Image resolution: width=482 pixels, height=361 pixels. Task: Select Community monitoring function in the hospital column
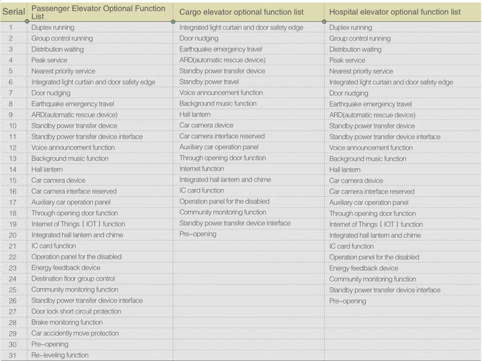pyautogui.click(x=372, y=279)
